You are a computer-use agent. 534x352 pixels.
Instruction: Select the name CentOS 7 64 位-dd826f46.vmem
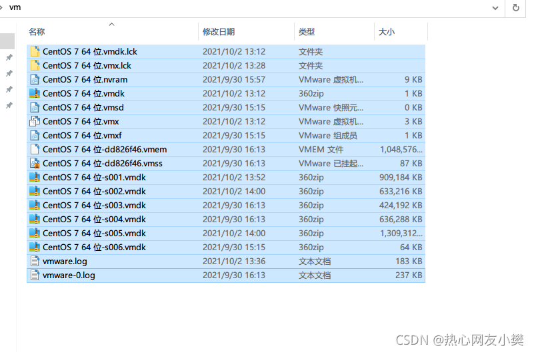coord(105,150)
